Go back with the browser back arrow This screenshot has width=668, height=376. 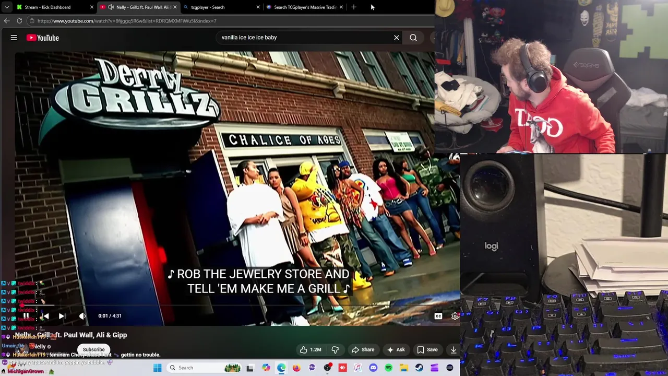[7, 21]
